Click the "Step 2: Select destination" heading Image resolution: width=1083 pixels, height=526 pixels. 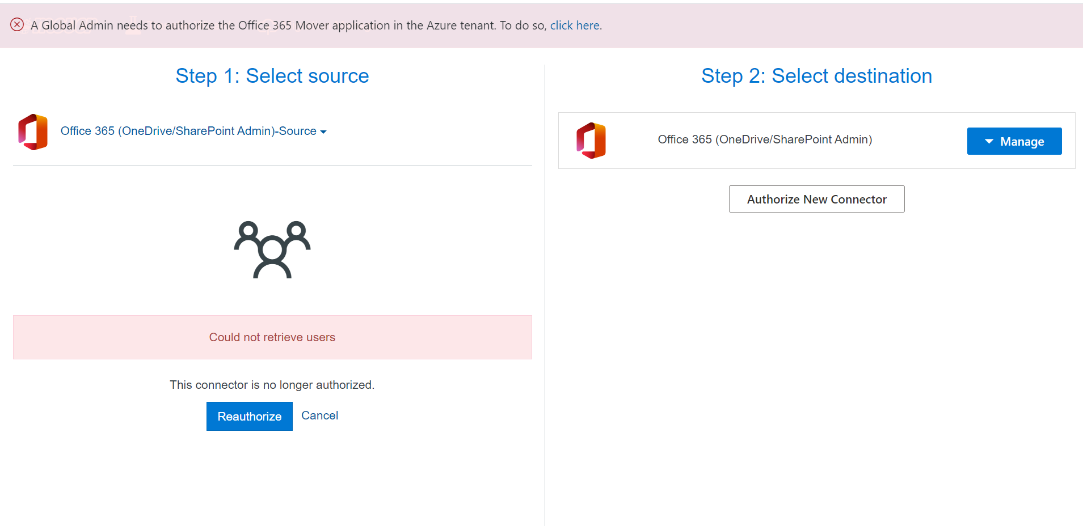[816, 76]
